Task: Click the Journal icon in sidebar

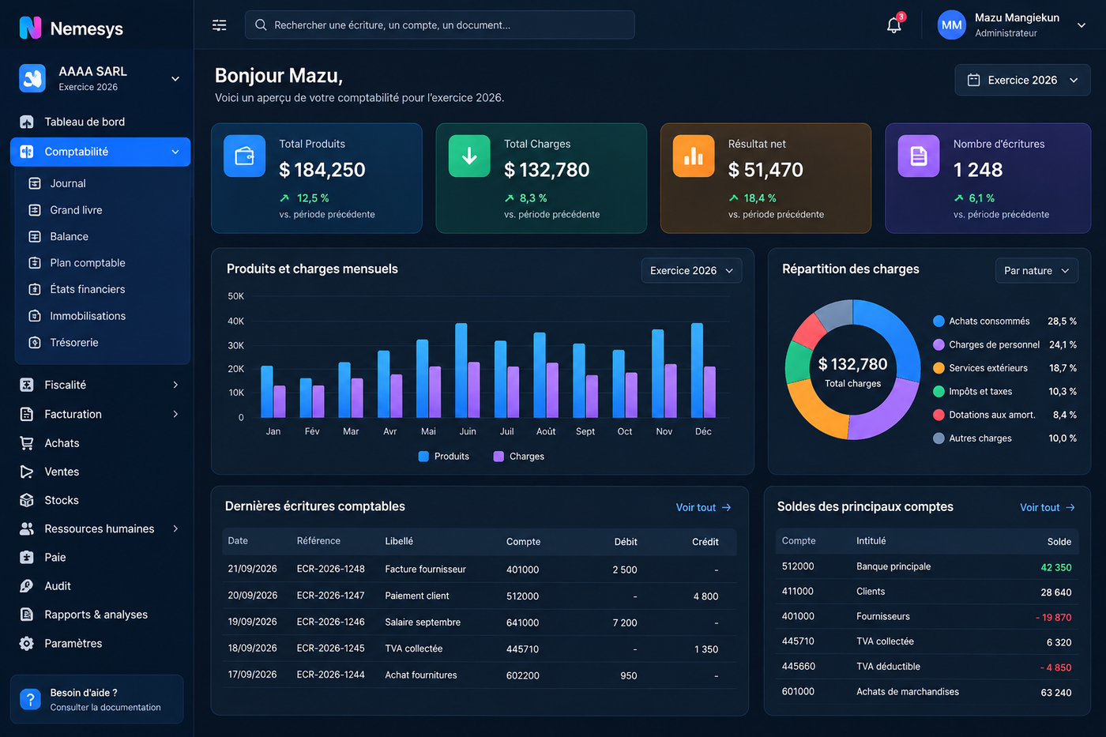Action: click(x=35, y=183)
